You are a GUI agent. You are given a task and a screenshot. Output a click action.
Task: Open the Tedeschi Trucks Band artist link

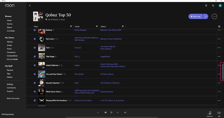pyautogui.click(x=83, y=101)
